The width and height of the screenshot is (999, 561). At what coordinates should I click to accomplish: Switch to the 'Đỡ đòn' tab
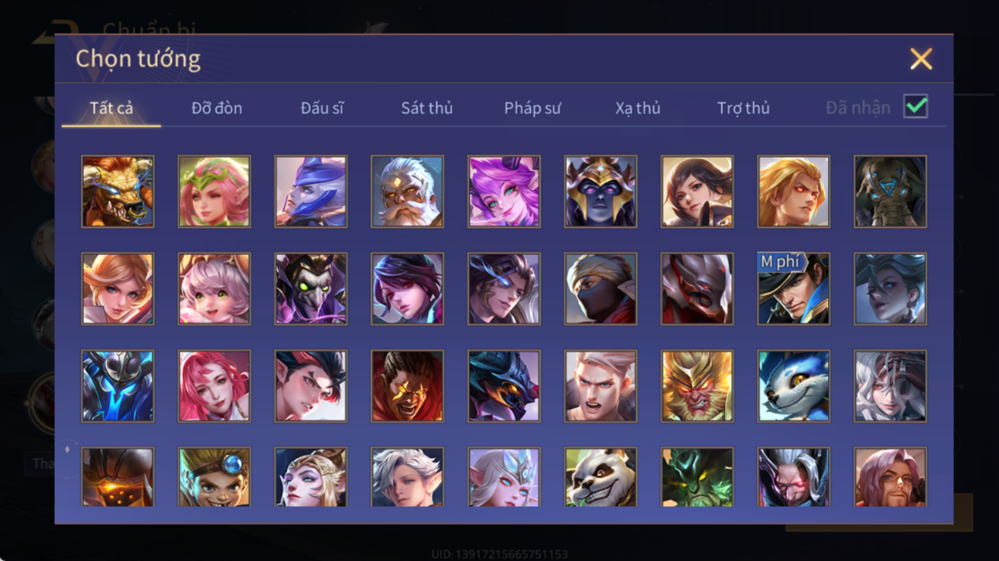click(x=217, y=108)
